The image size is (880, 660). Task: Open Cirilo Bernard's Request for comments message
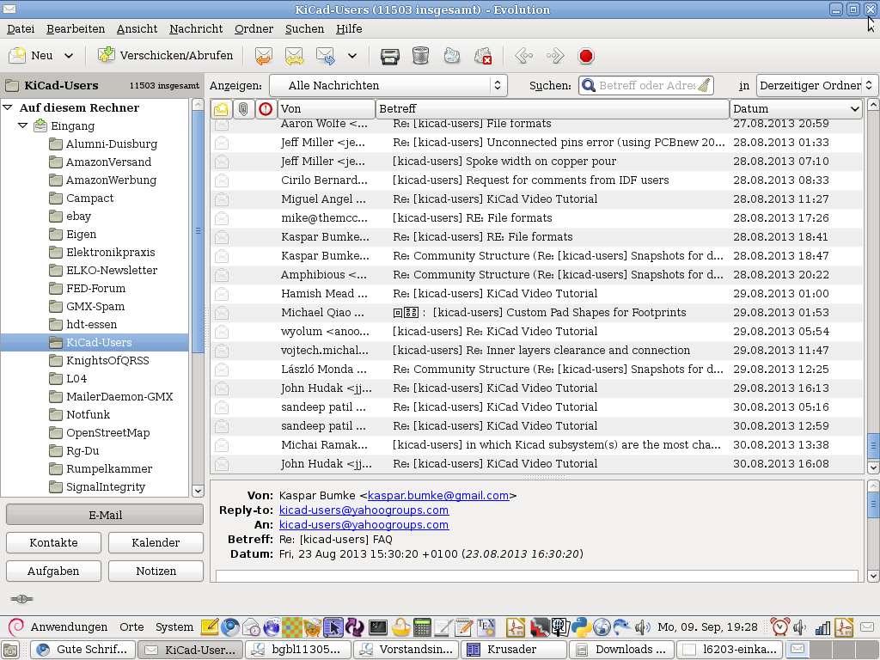point(537,180)
